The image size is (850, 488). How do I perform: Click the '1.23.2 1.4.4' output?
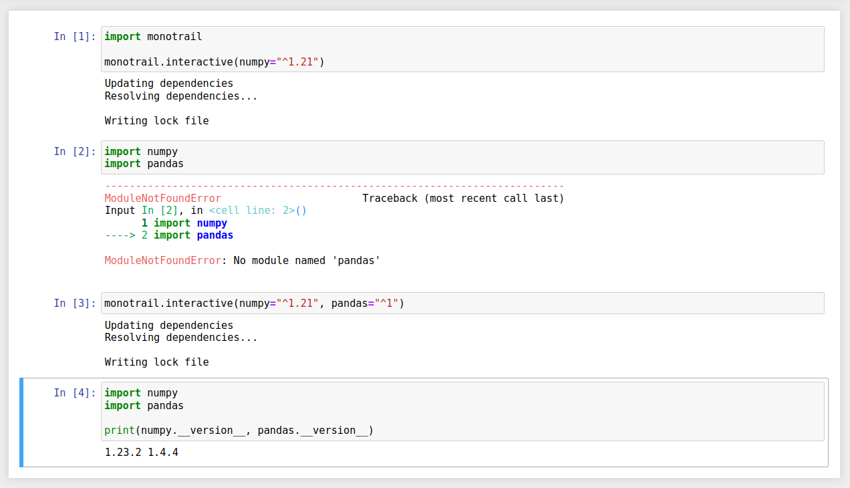point(142,453)
